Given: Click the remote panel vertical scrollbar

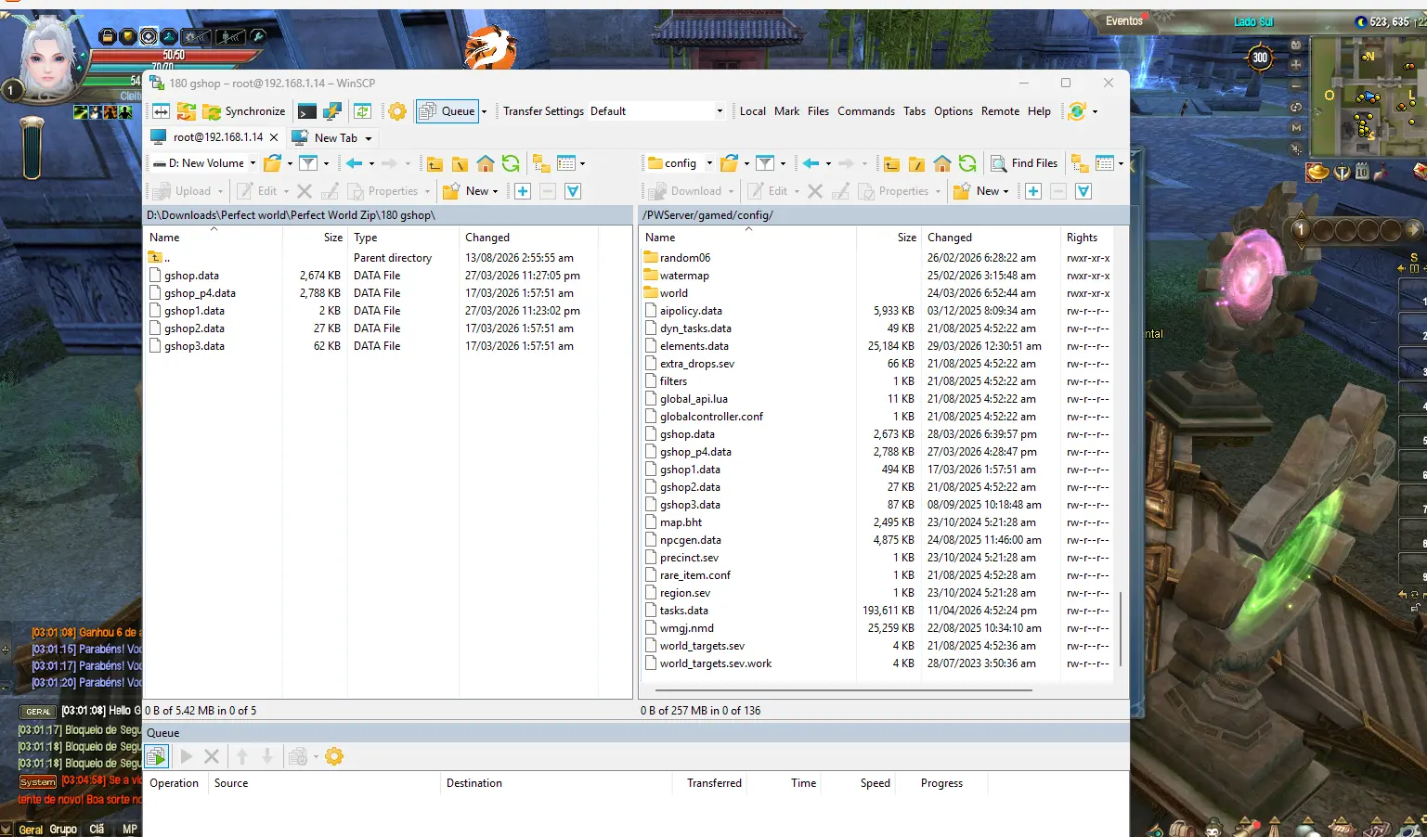Looking at the screenshot, I should point(1121,629).
